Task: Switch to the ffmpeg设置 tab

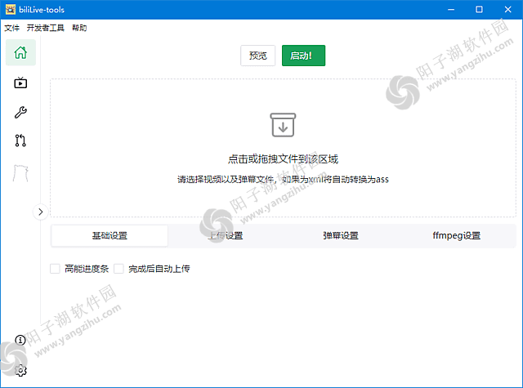Action: [x=456, y=236]
